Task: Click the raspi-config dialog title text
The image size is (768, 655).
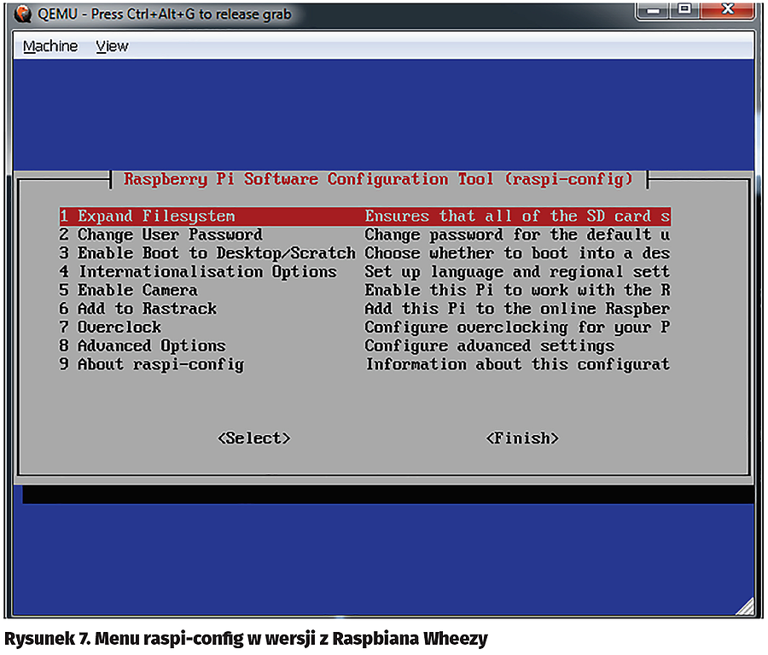Action: point(378,179)
